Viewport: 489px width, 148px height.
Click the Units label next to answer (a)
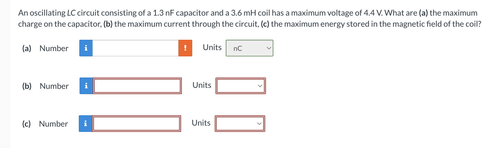(x=212, y=47)
